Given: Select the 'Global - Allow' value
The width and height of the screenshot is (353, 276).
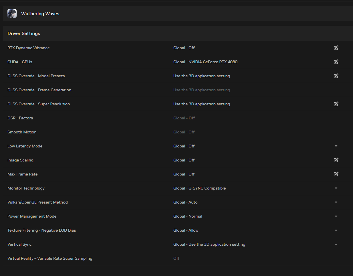Looking at the screenshot, I should pos(186,230).
